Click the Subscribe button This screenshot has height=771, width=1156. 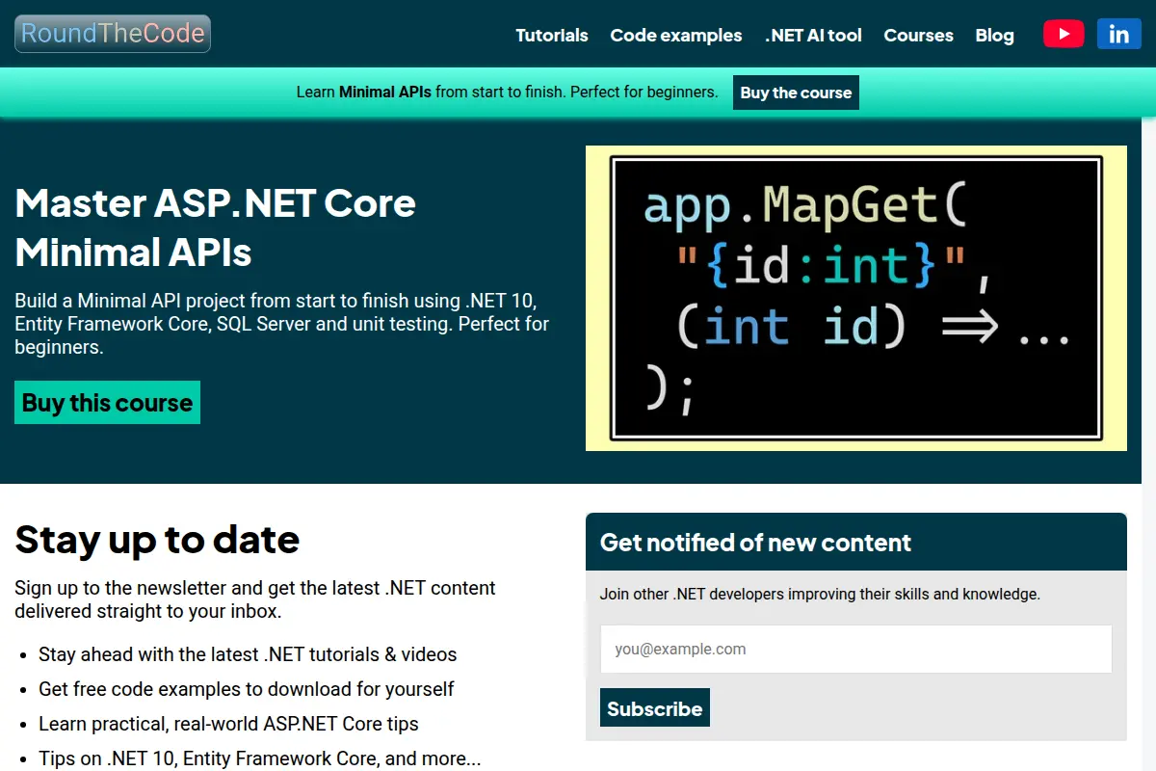pyautogui.click(x=655, y=708)
